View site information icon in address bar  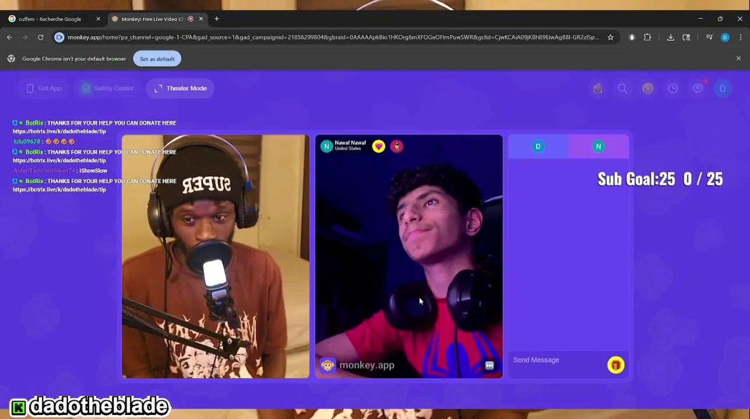(59, 37)
